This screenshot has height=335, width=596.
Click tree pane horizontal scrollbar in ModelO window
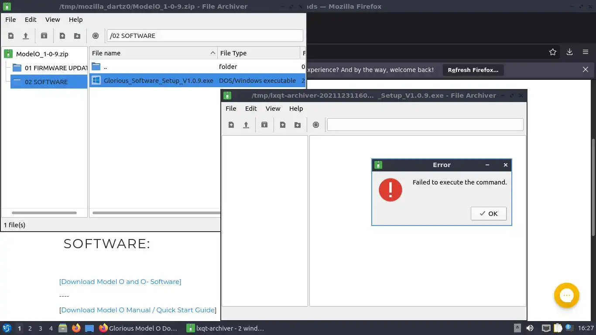(45, 213)
